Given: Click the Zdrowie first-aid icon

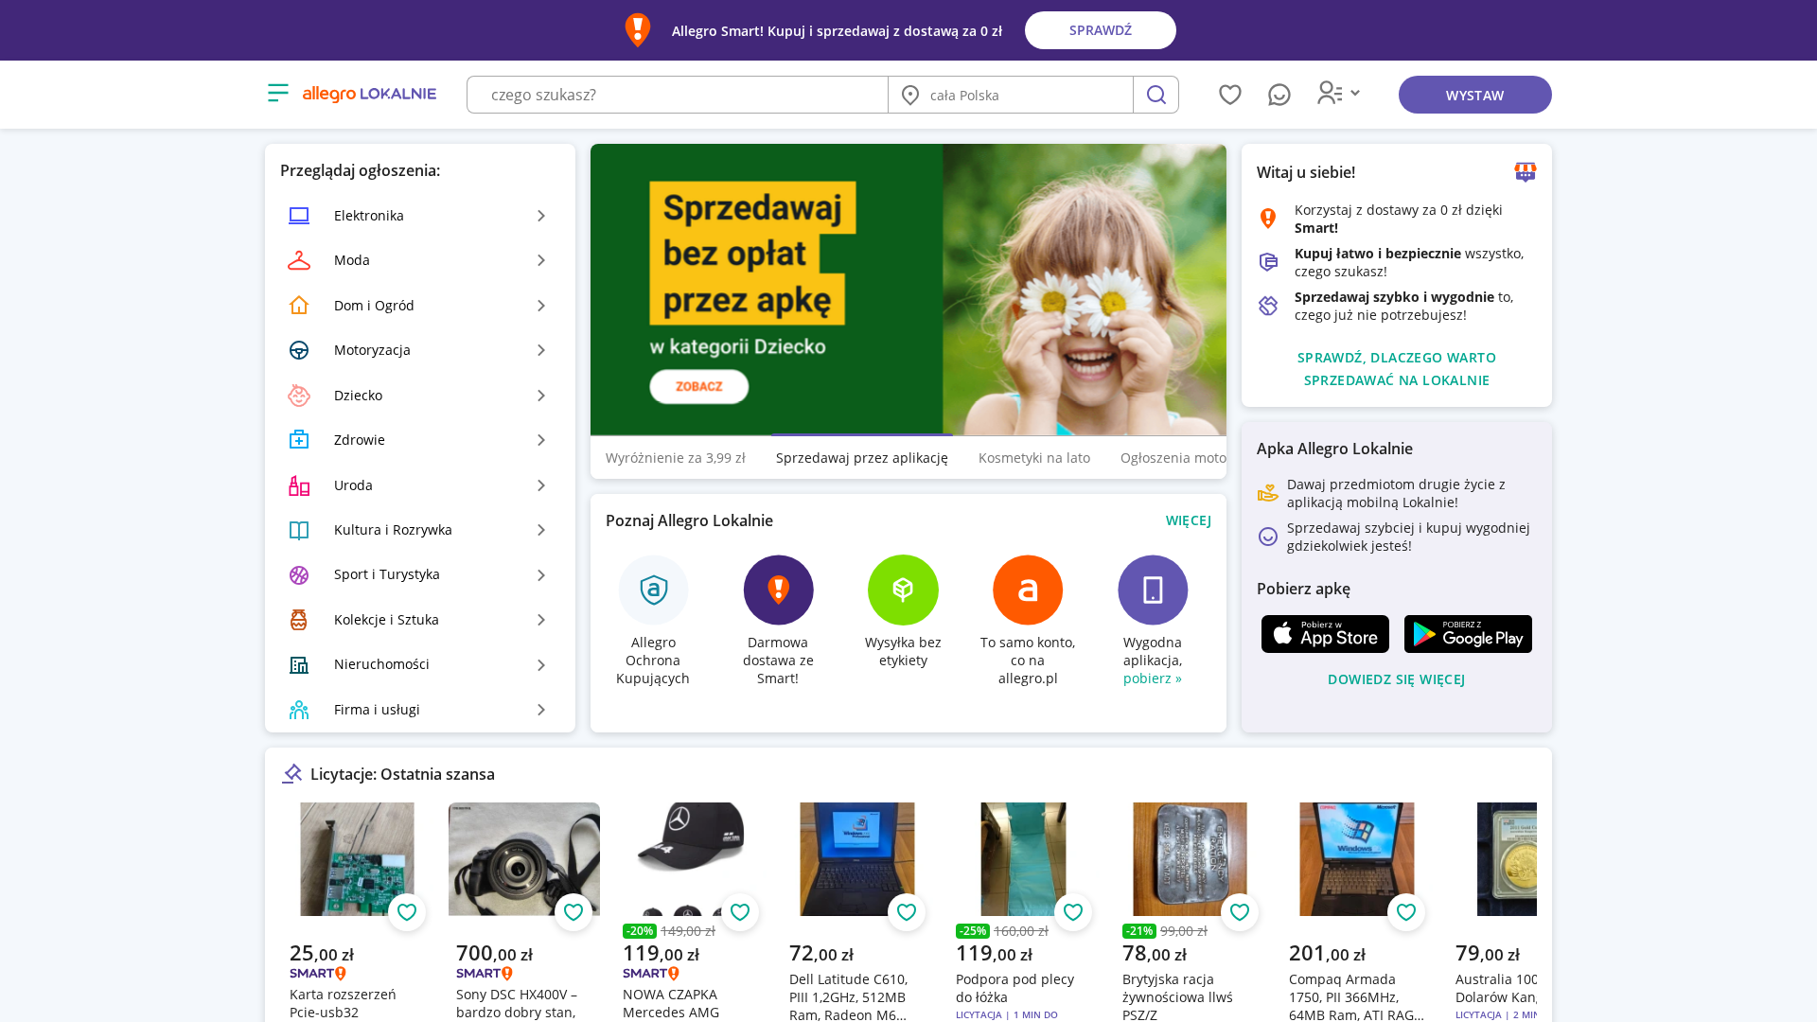Looking at the screenshot, I should click(299, 440).
